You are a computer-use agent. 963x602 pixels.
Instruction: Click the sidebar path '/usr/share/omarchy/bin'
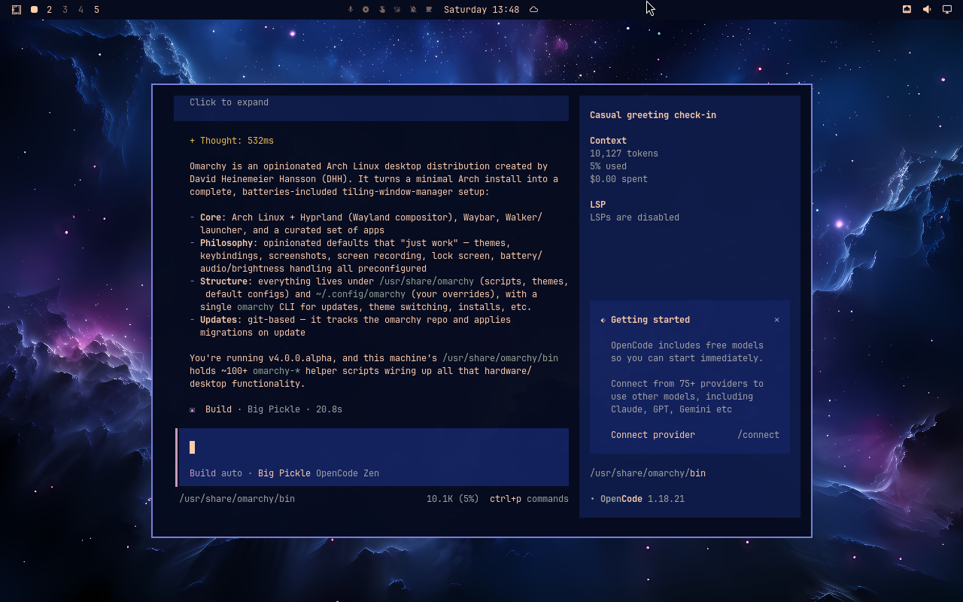(x=648, y=473)
